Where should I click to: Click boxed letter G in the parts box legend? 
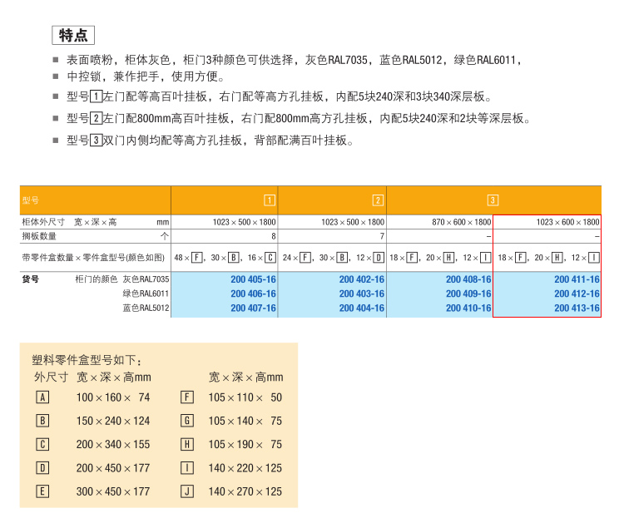[187, 421]
